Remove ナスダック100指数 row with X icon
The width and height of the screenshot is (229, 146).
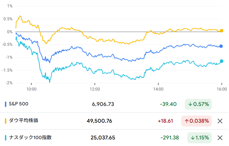coord(220,138)
